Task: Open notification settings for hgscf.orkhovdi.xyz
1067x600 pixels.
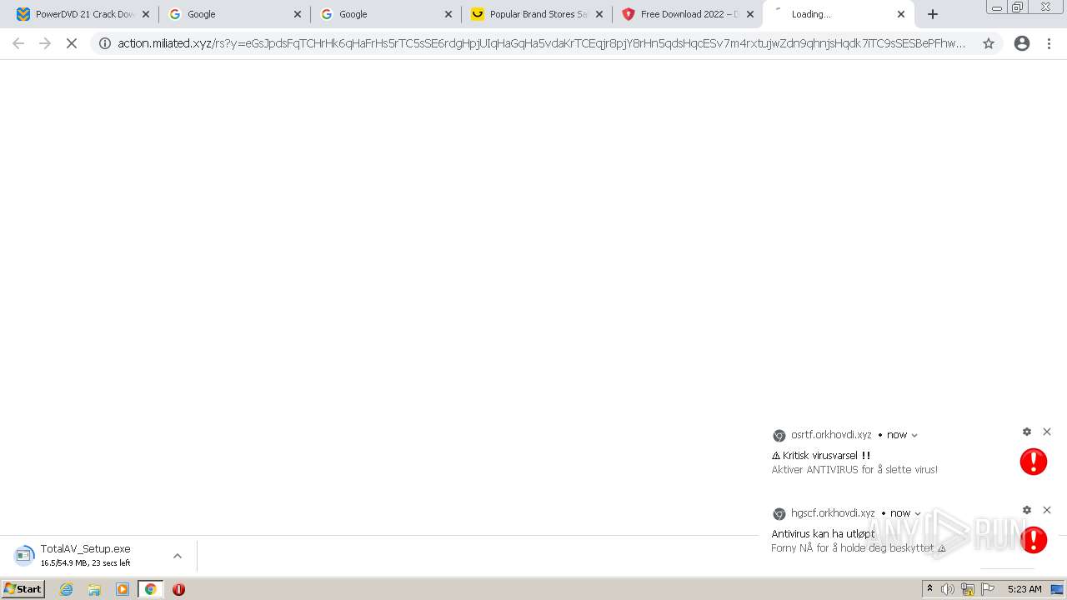Action: coord(1027,510)
